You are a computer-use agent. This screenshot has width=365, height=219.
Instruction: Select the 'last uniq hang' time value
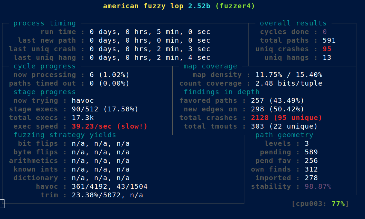[x=150, y=58]
